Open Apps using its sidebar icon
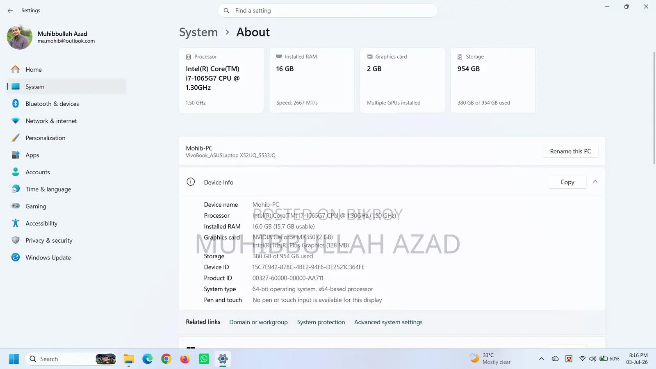Viewport: 656px width, 369px height. (16, 155)
